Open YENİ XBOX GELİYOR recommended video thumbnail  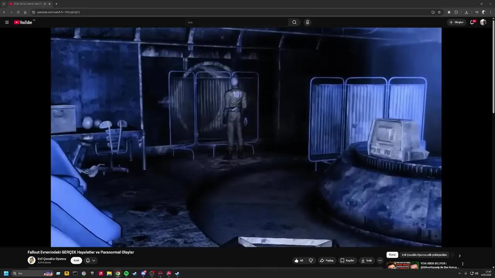[403, 265]
